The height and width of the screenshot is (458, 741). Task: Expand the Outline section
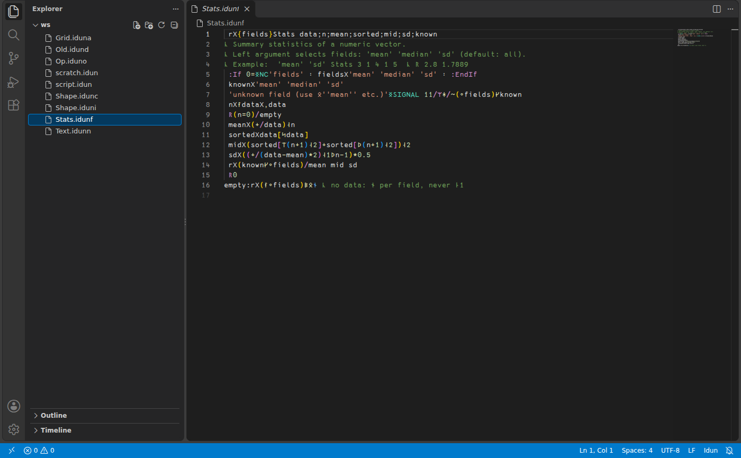pos(105,416)
